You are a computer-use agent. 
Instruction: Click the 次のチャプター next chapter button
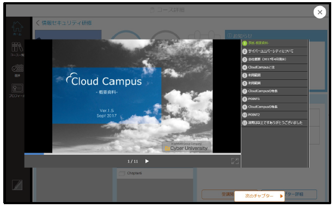tap(259, 196)
